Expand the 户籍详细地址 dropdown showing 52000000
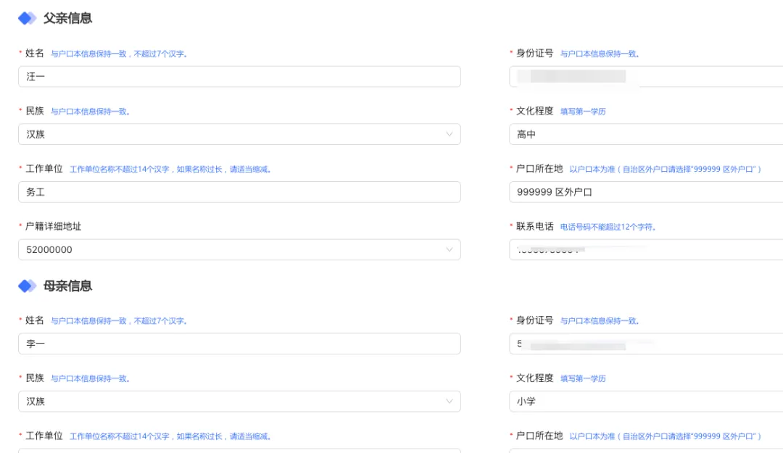 click(239, 250)
